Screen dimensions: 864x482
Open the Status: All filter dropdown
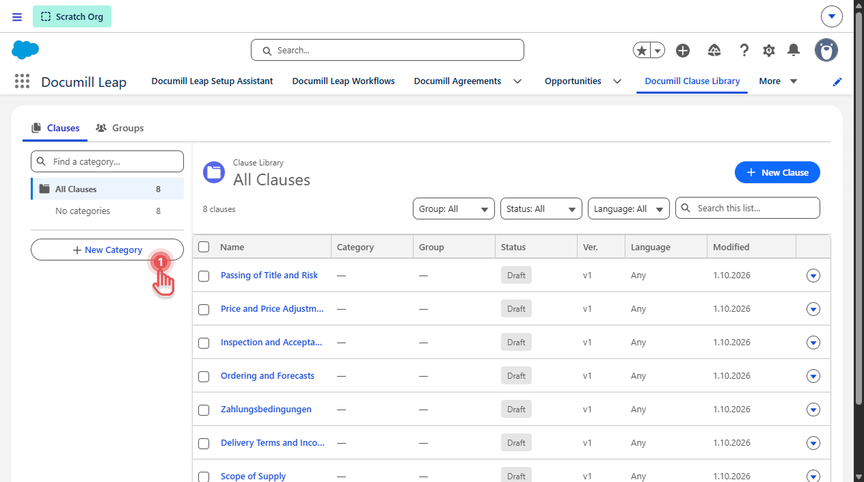pos(541,209)
